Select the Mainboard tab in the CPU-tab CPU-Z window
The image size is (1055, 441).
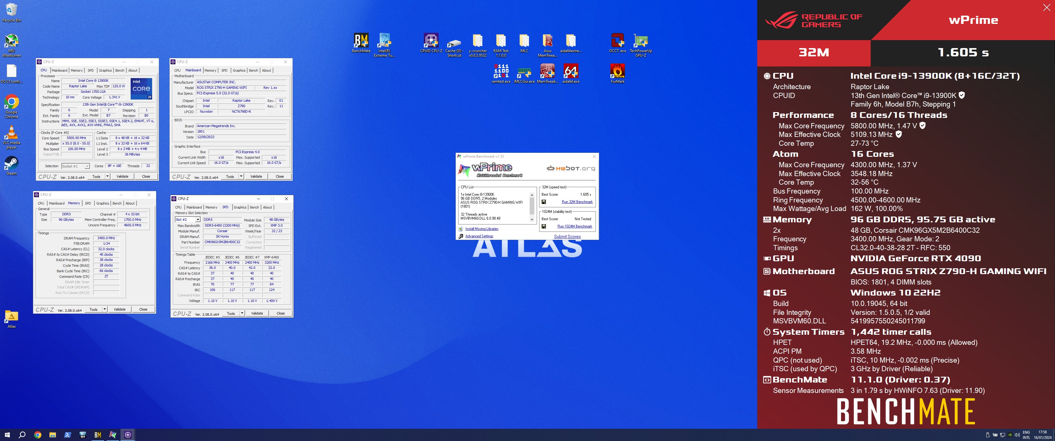point(59,70)
